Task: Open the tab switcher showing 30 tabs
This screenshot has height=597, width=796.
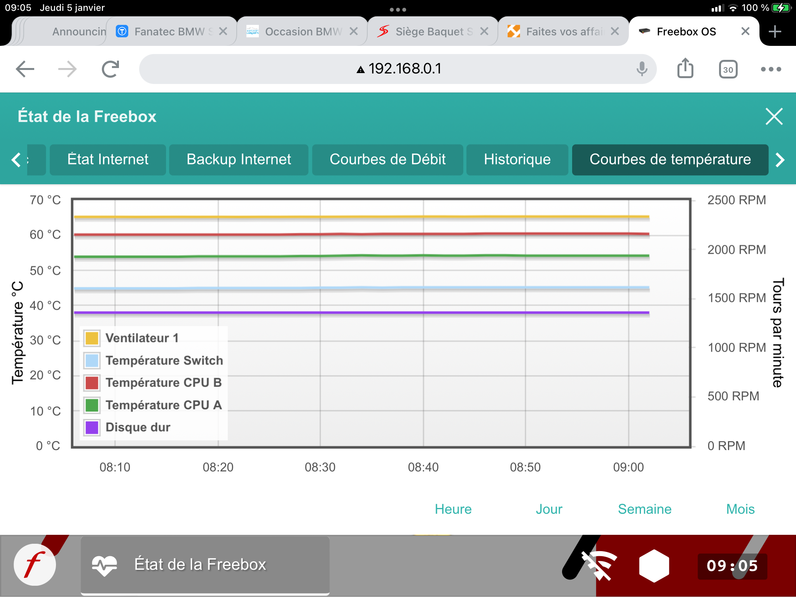Action: click(728, 70)
